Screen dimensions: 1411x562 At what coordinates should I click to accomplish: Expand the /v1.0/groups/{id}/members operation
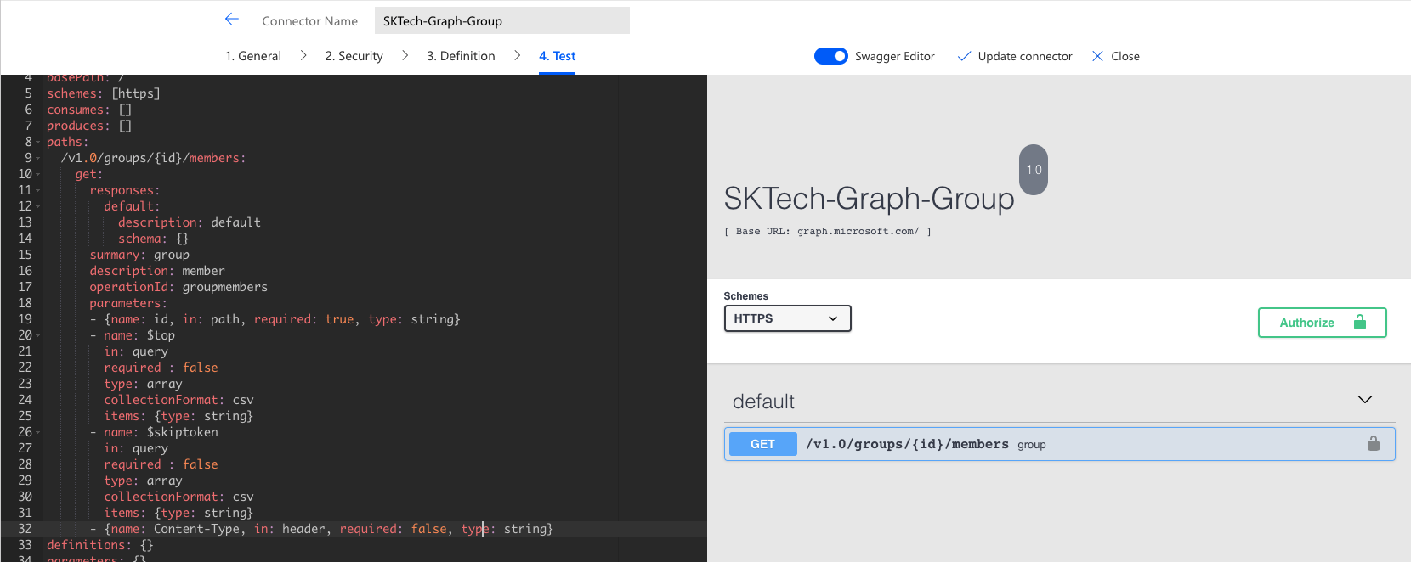click(1059, 444)
